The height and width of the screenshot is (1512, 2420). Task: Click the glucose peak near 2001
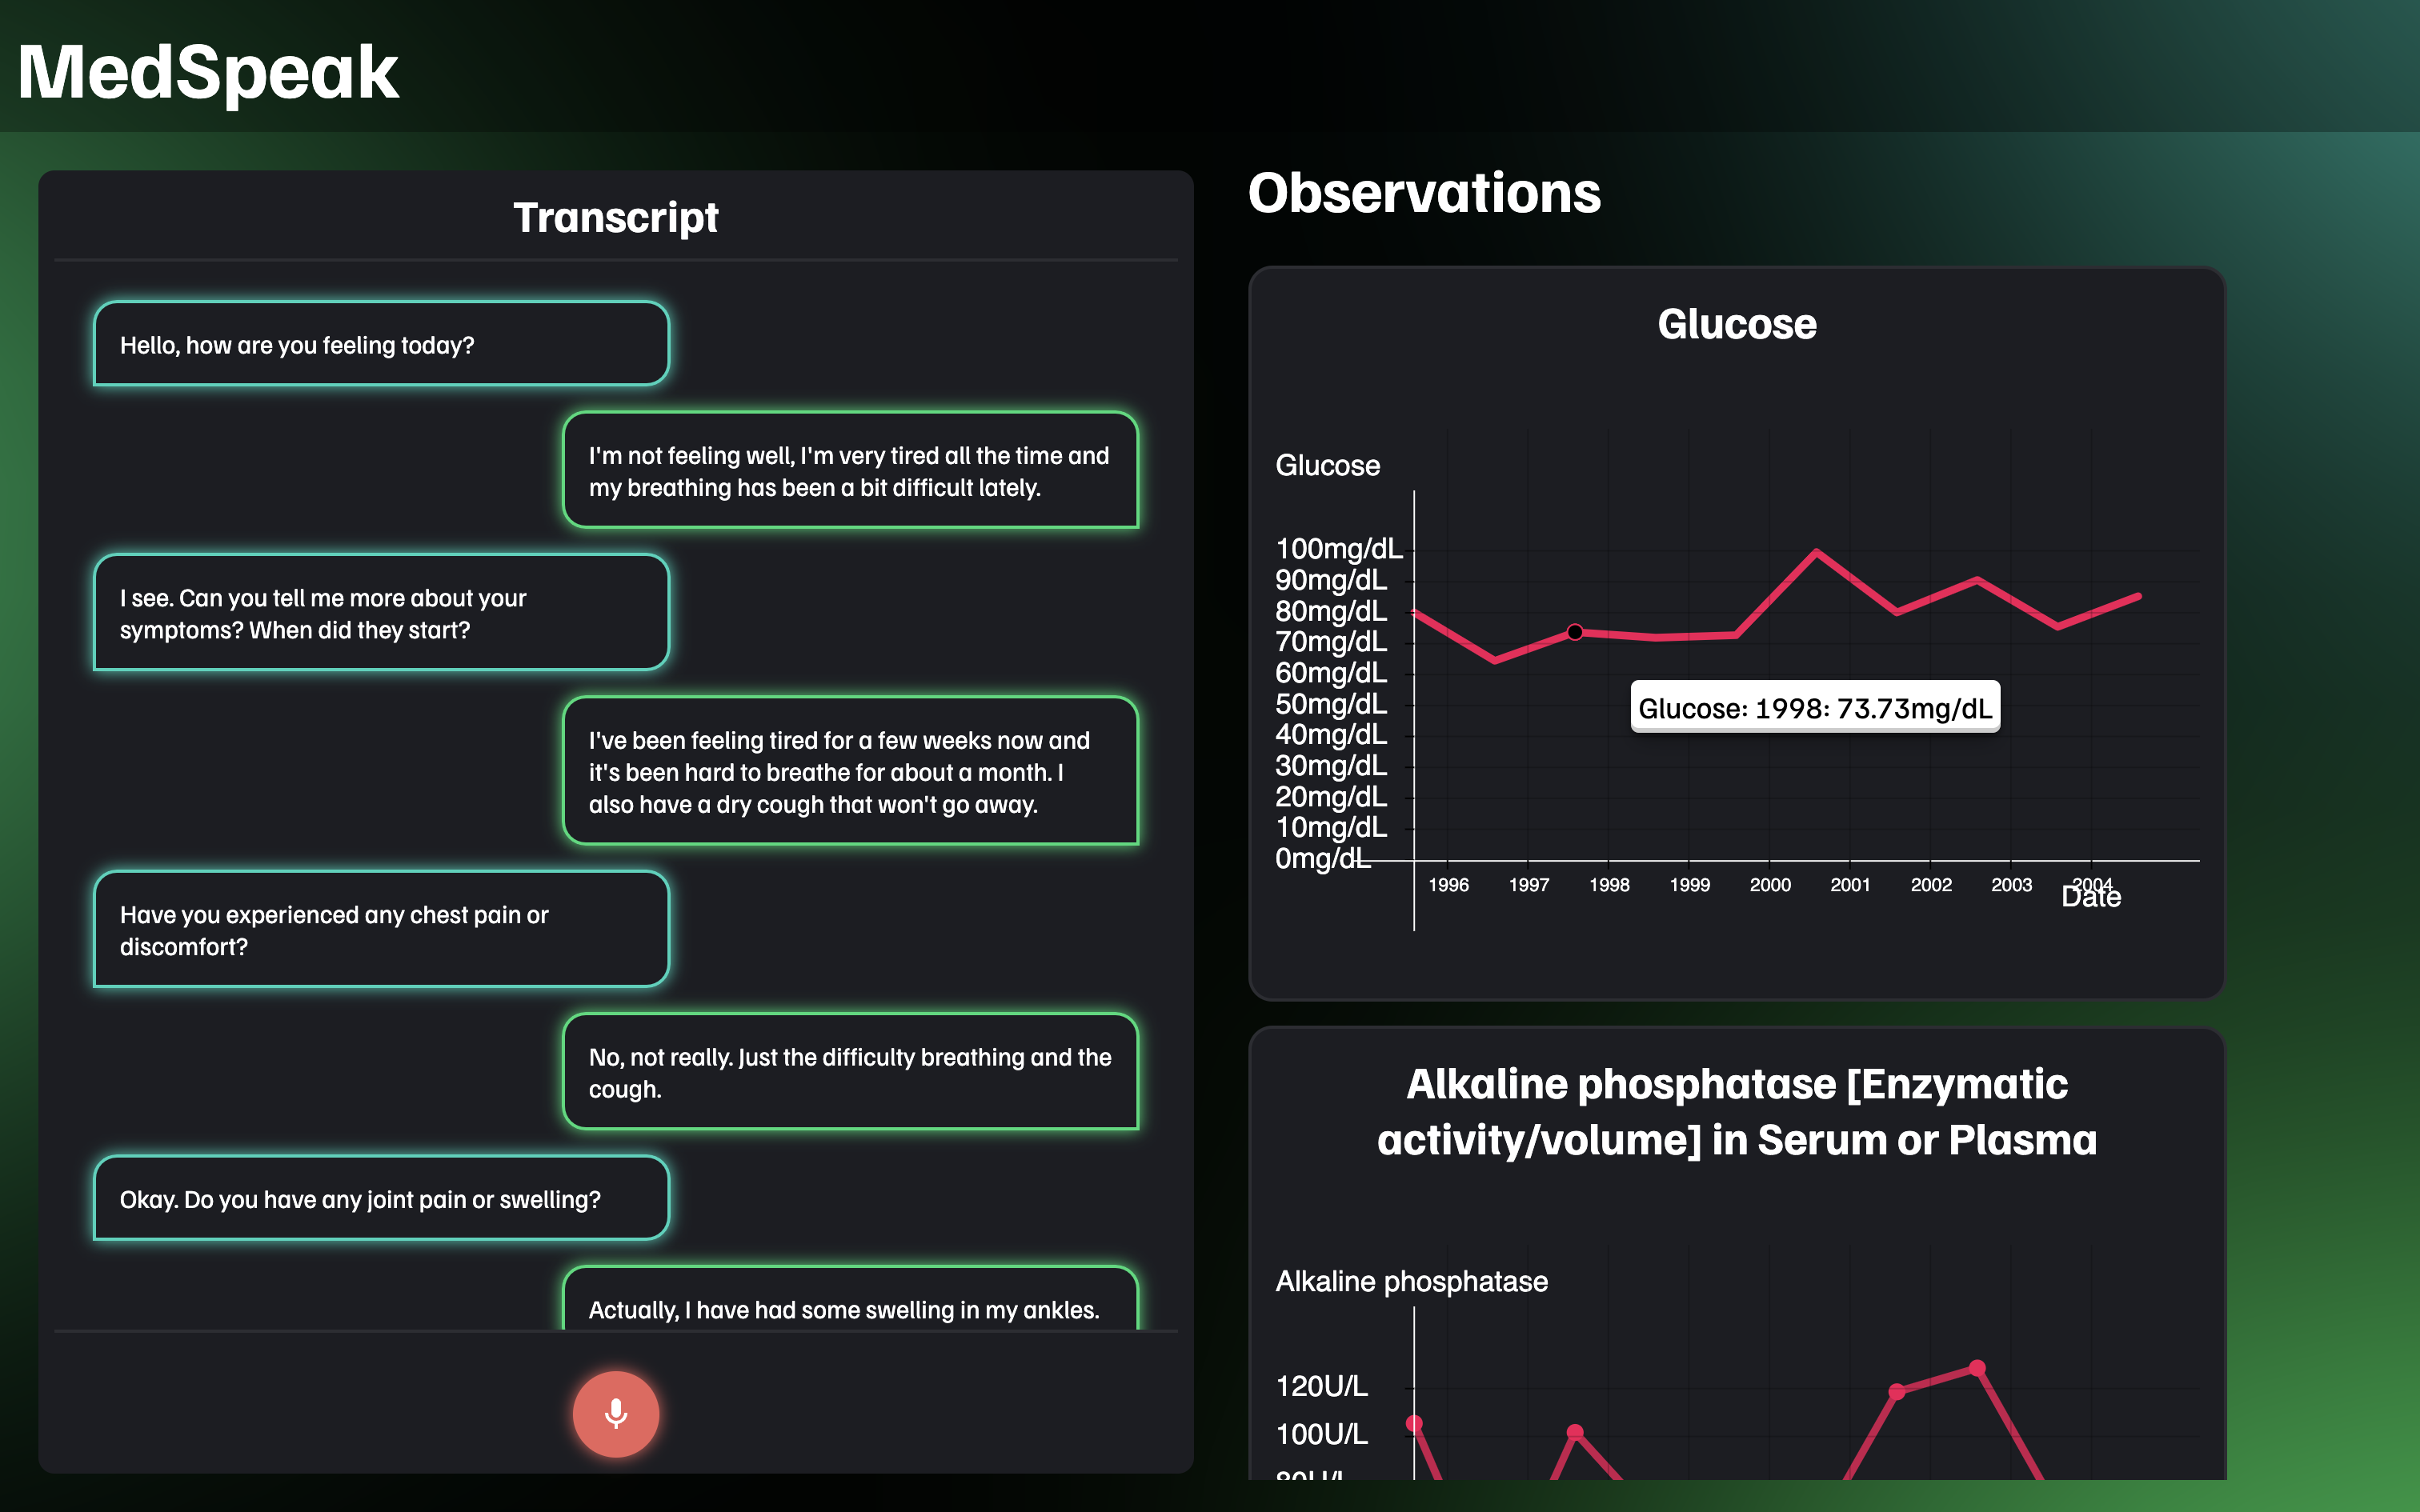point(1816,552)
